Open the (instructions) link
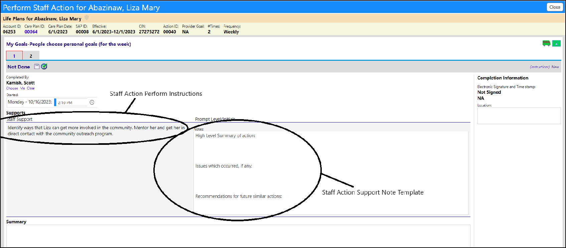Image resolution: width=566 pixels, height=248 pixels. click(540, 67)
